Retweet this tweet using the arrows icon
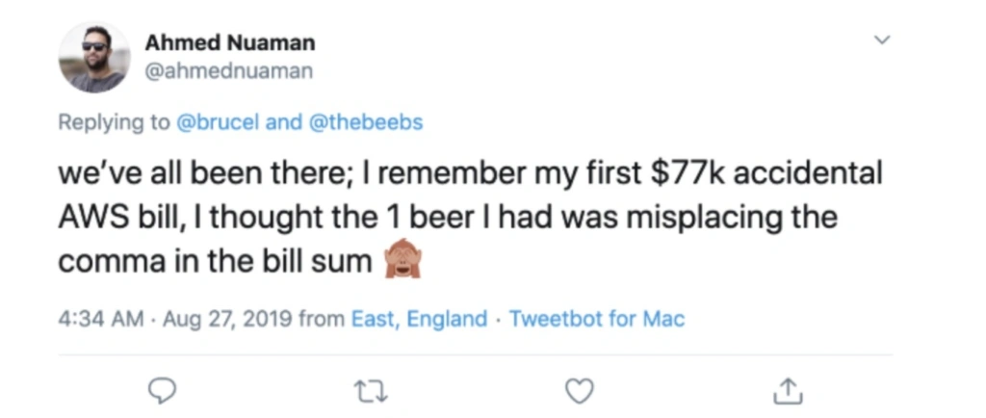The width and height of the screenshot is (986, 418). pyautogui.click(x=373, y=389)
